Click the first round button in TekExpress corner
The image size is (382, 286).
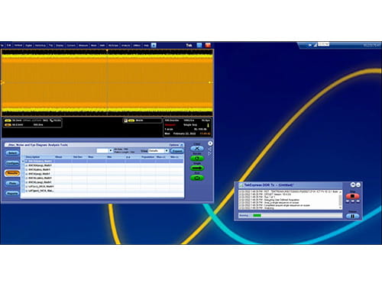[x=353, y=185]
